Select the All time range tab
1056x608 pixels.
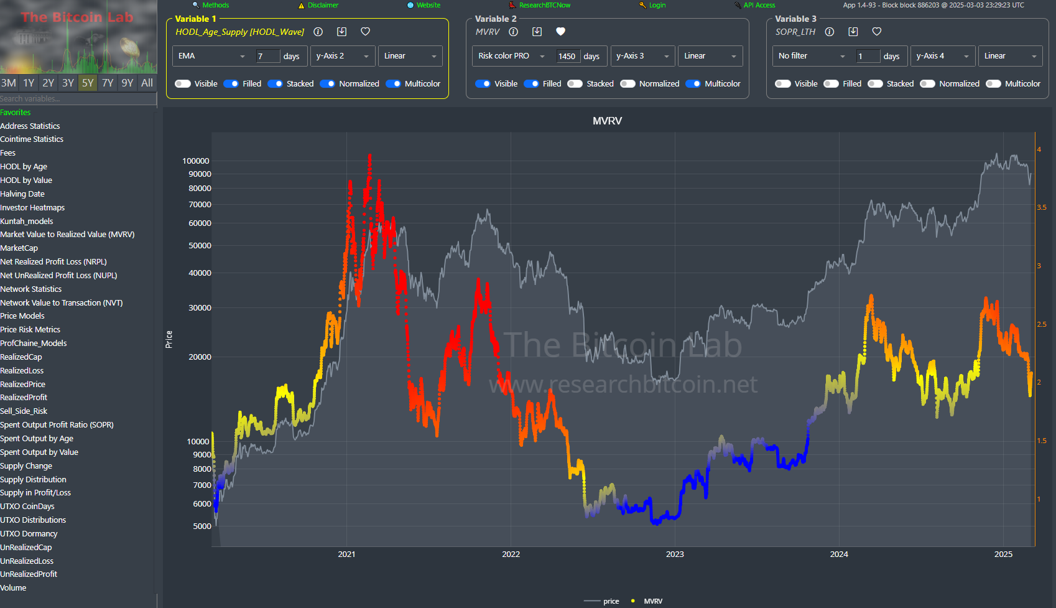(x=147, y=82)
